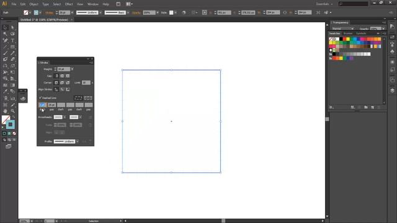Viewport: 397px width, 223px height.
Task: Select the Zoom tool
Action: point(12,111)
